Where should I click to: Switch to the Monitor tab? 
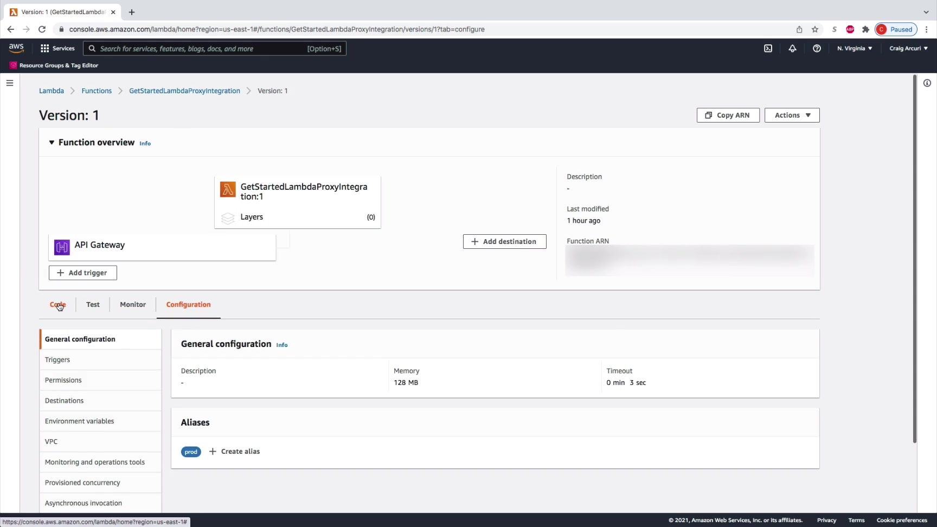[x=133, y=304]
